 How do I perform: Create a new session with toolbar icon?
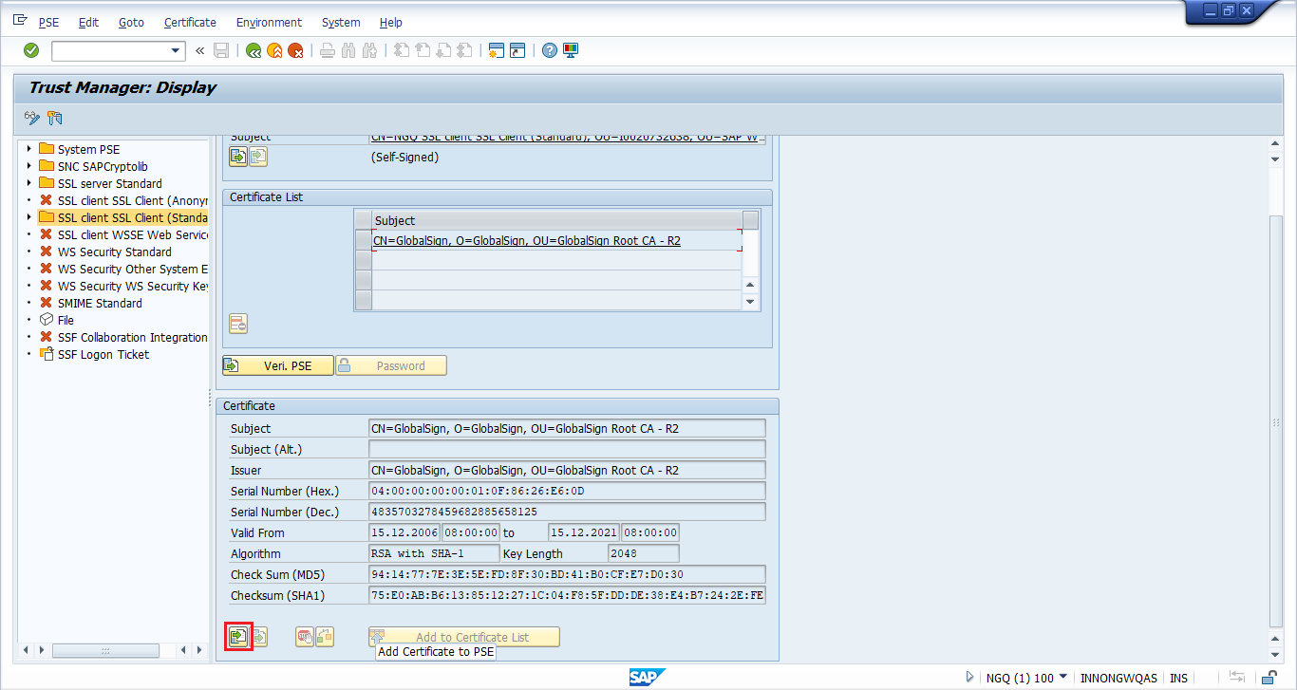click(496, 50)
